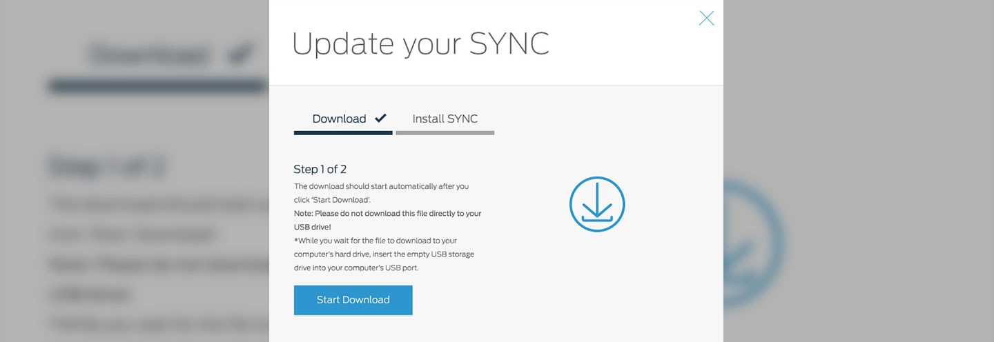994x342 pixels.
Task: Click the Start Download button
Action: pos(353,300)
